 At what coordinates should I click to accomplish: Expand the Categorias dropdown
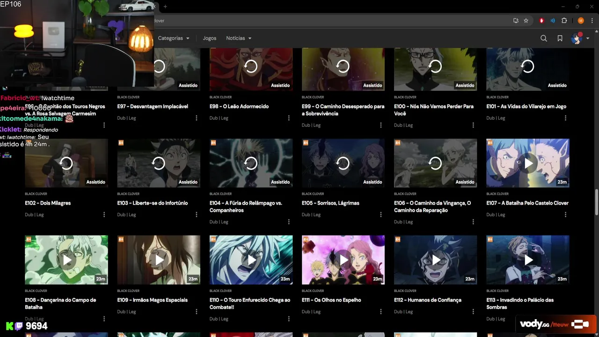pyautogui.click(x=174, y=38)
